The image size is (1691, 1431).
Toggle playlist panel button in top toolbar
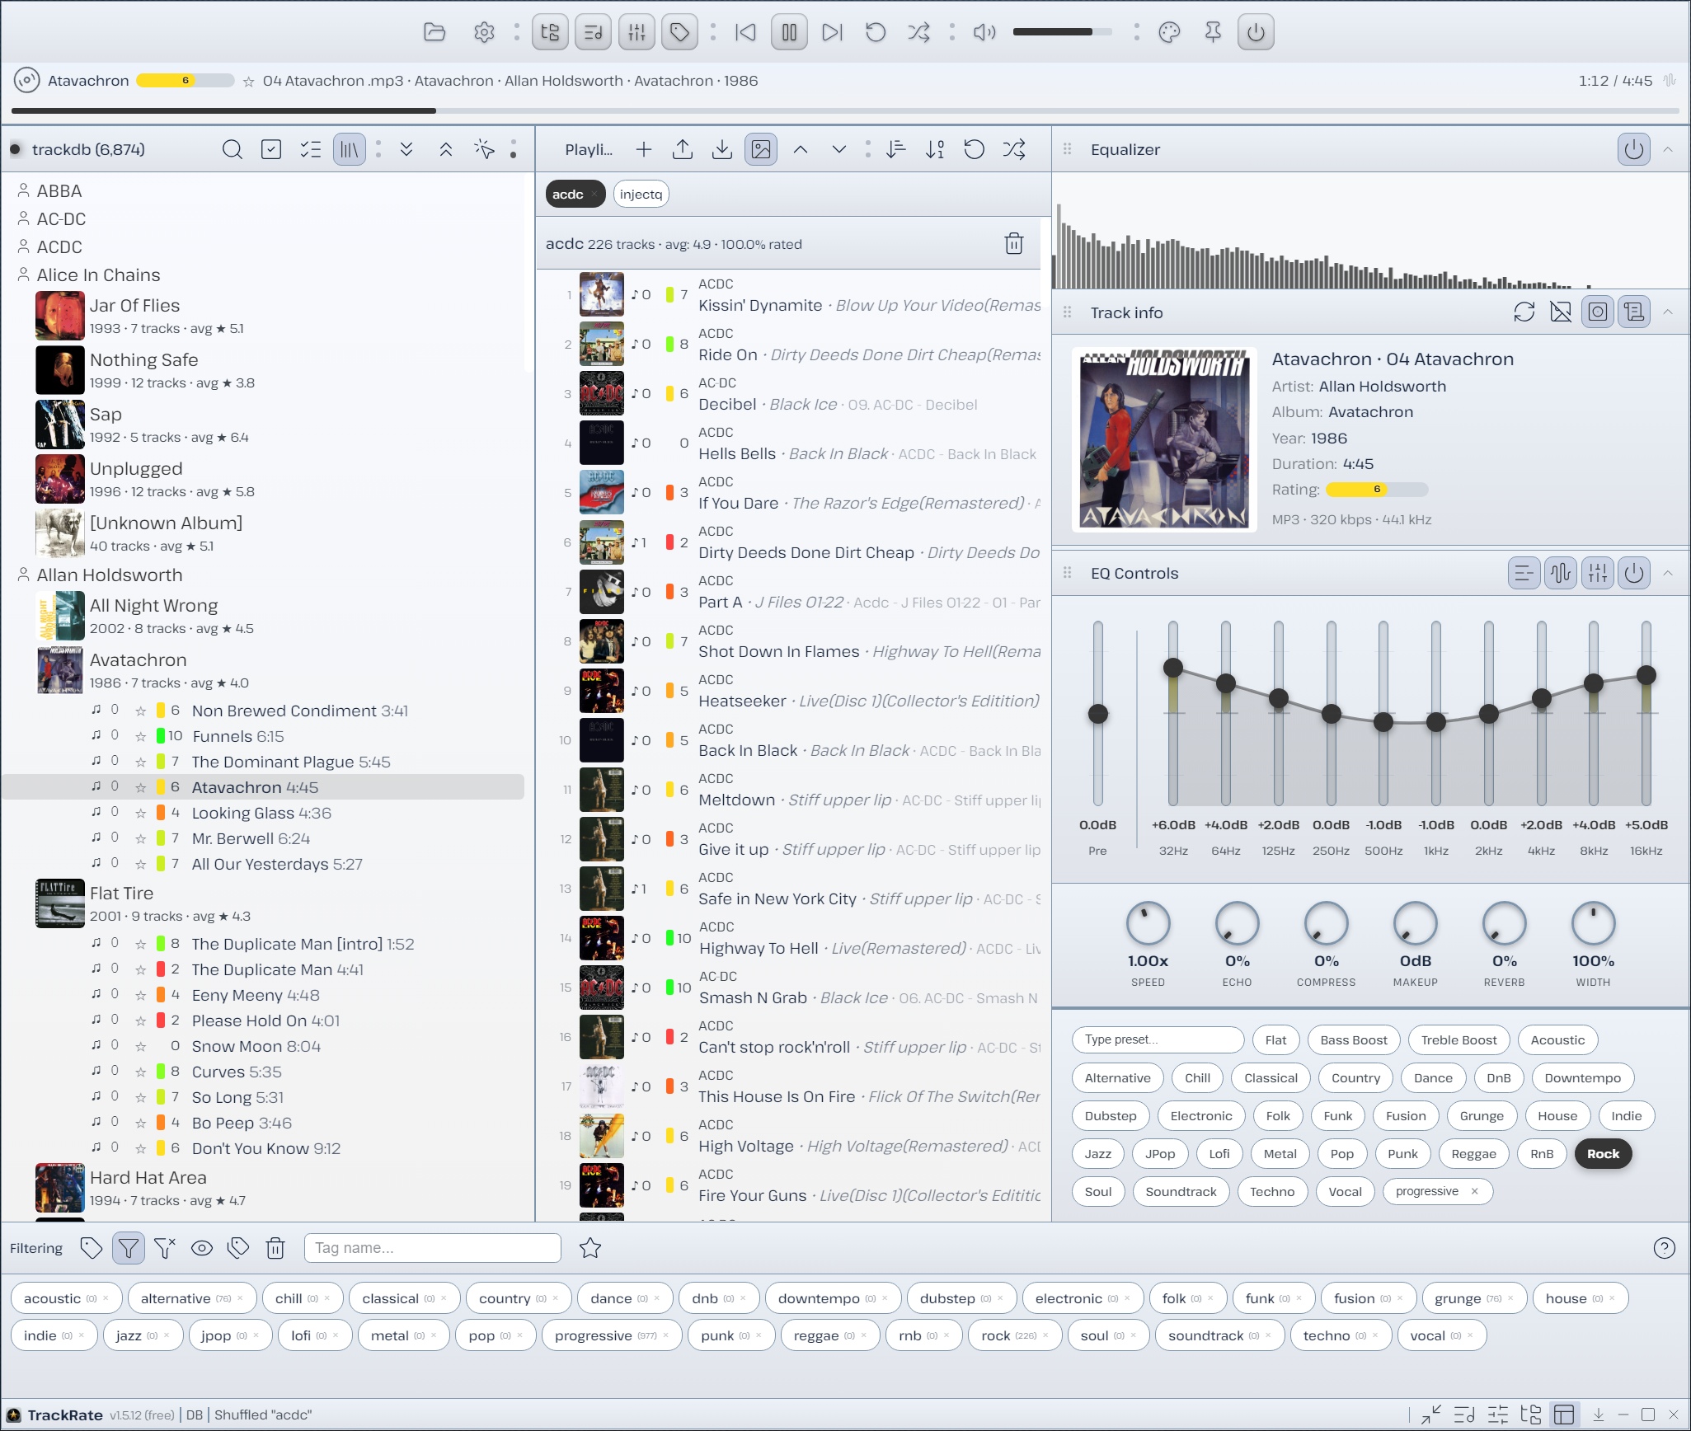593,32
